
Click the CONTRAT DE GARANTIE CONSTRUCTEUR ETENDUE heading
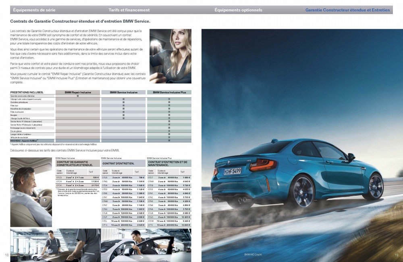[78, 163]
